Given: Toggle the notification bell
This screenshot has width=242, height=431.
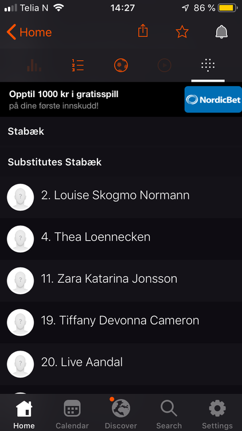Looking at the screenshot, I should click(221, 32).
